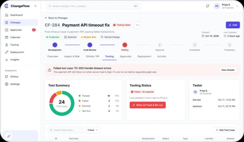Open the Failed filter dropdown

coord(93,130)
